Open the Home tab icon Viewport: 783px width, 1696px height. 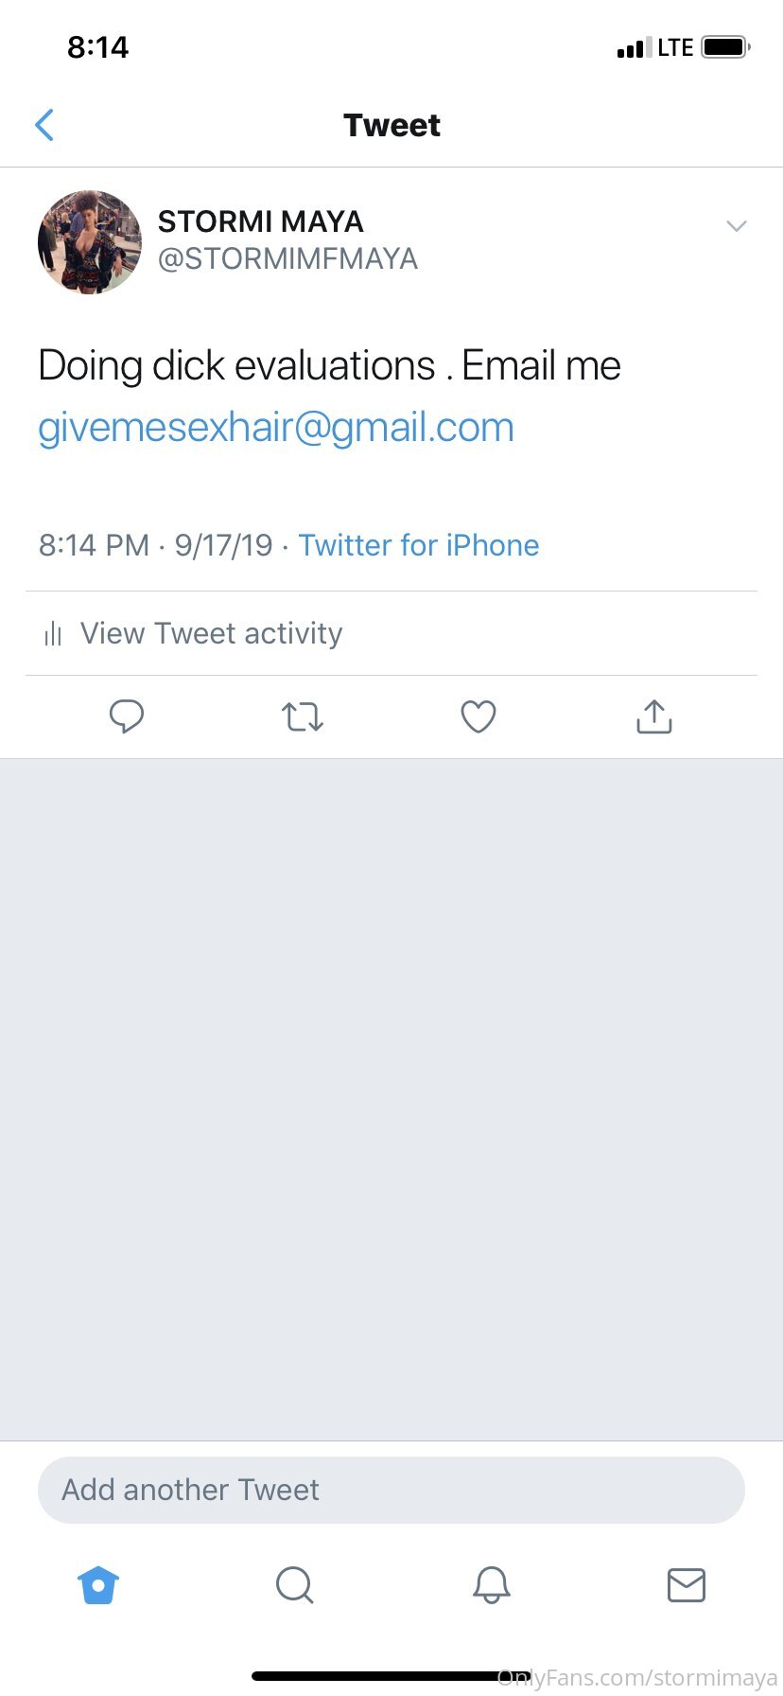(98, 1584)
